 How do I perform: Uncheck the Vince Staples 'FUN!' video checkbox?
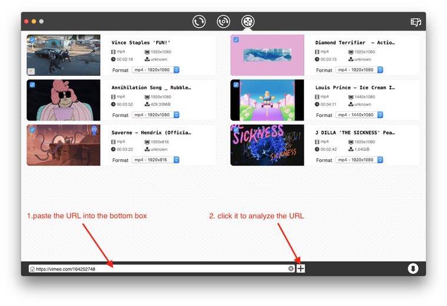(x=32, y=40)
